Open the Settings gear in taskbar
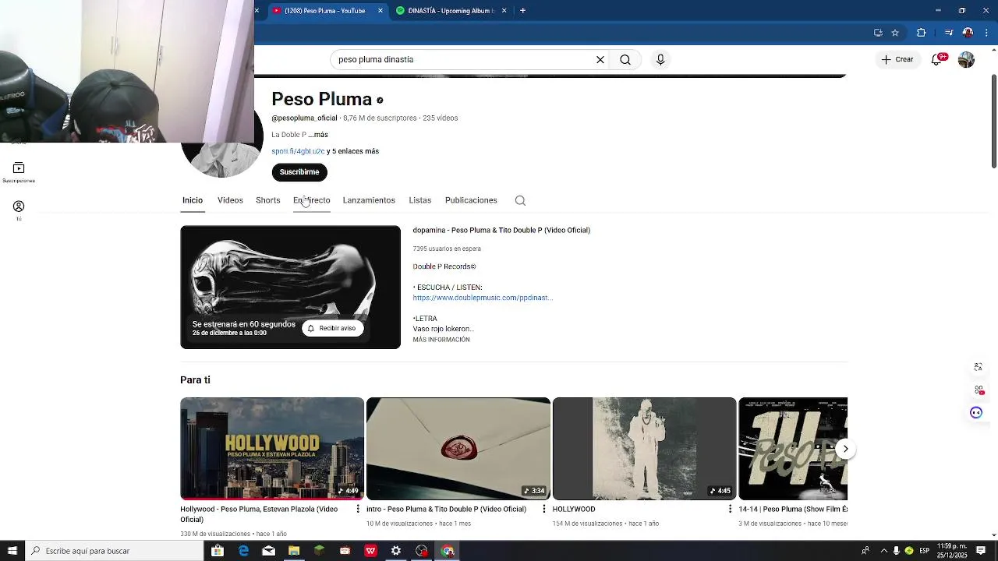998x561 pixels. [396, 551]
